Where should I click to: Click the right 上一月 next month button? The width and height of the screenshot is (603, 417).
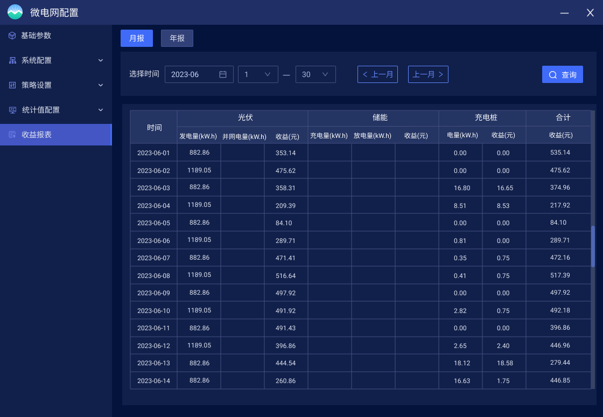click(428, 74)
